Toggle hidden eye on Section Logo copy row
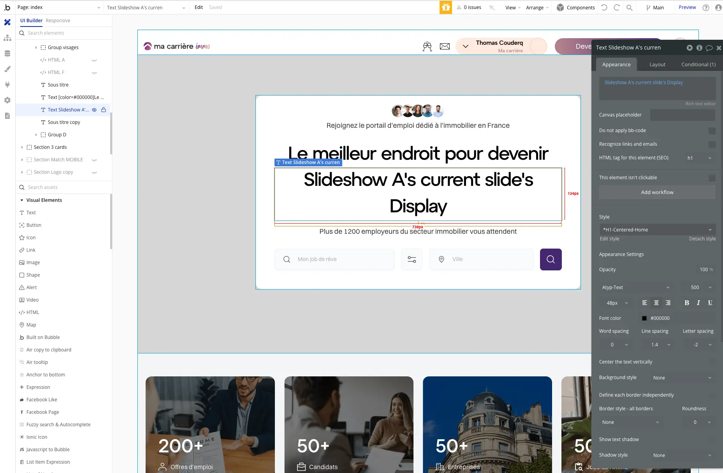Screen dimensions: 723x473 [94, 172]
